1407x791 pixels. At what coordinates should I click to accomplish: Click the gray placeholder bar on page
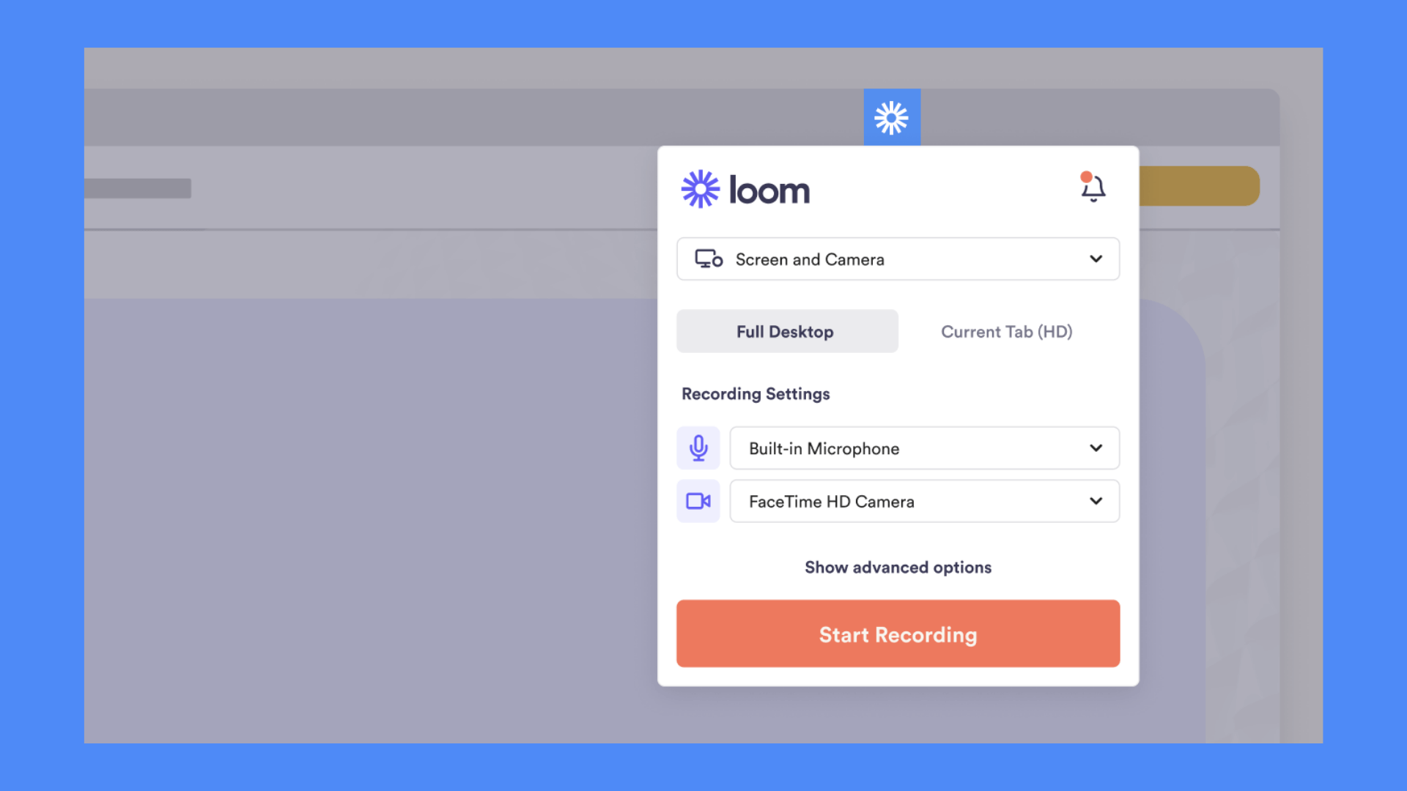pyautogui.click(x=138, y=188)
